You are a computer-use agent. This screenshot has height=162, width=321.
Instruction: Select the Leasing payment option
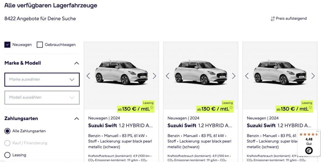click(x=8, y=155)
